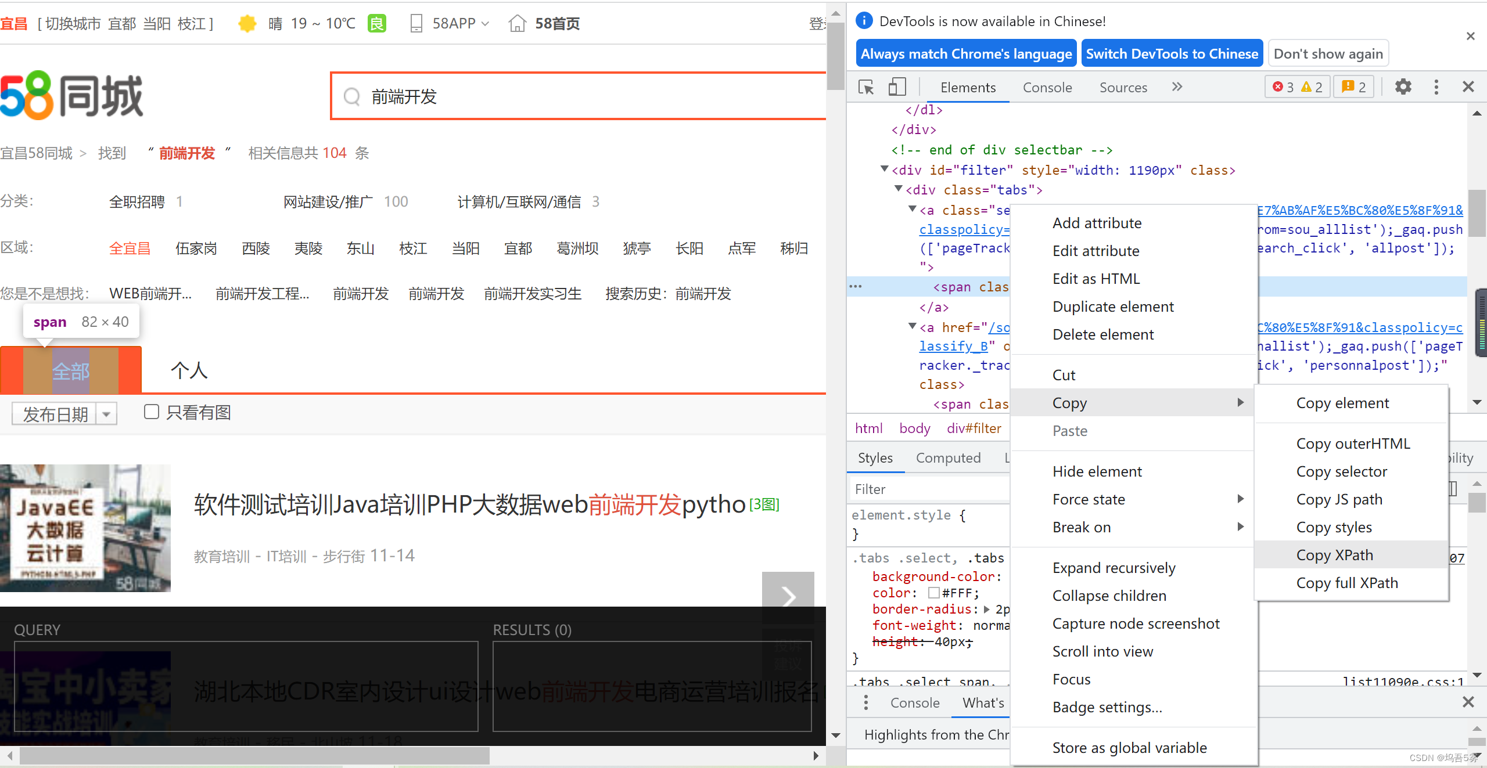
Task: Click the issues count badge
Action: click(x=1353, y=87)
